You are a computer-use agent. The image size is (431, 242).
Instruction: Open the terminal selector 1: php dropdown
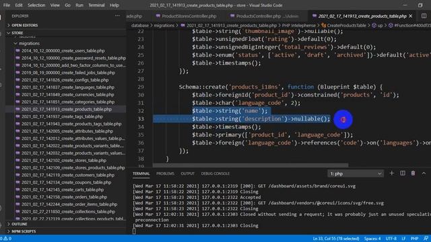[356, 173]
